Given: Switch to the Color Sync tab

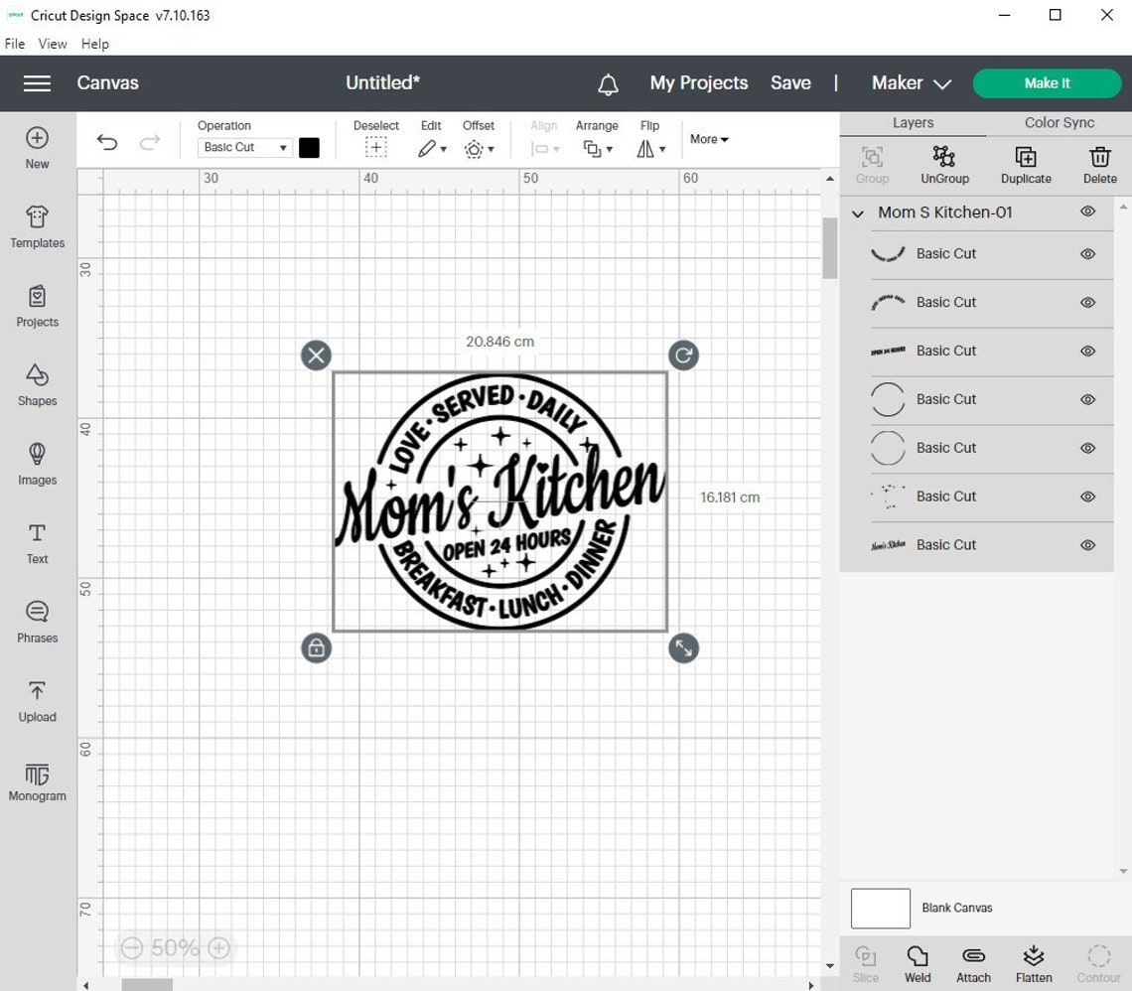Looking at the screenshot, I should [1058, 122].
